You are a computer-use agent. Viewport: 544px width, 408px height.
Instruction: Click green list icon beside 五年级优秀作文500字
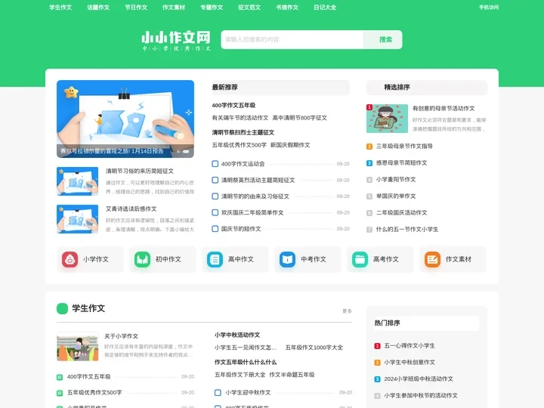[60, 393]
